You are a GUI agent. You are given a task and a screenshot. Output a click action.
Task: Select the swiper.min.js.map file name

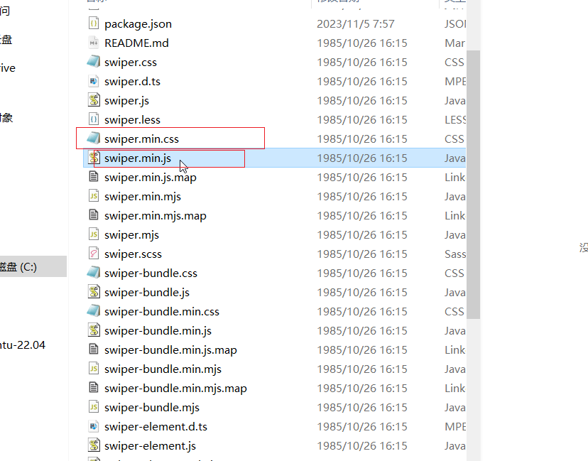click(x=151, y=177)
